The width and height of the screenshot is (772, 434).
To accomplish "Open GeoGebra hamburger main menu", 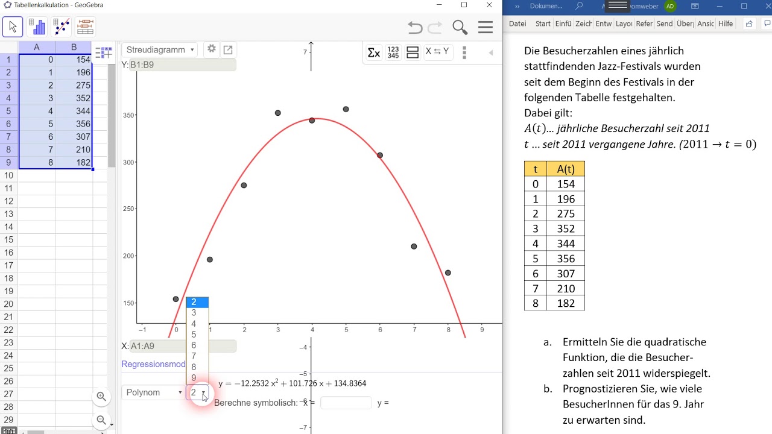I will (x=486, y=28).
